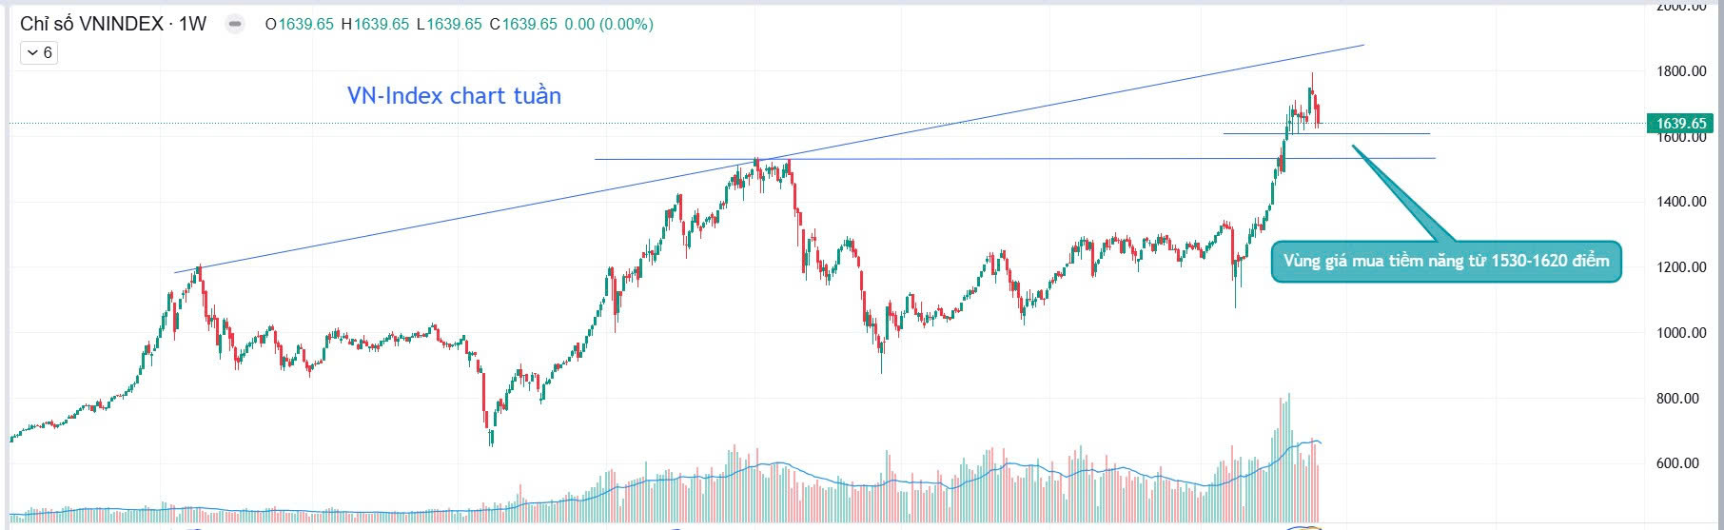Click the 1639.65 current price label

click(x=1680, y=123)
